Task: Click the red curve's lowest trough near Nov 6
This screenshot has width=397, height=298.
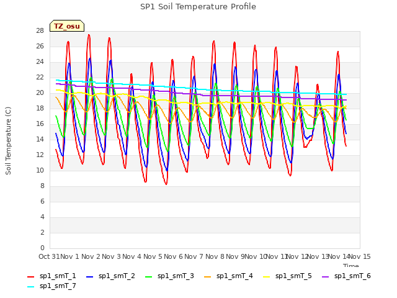Action: click(166, 184)
